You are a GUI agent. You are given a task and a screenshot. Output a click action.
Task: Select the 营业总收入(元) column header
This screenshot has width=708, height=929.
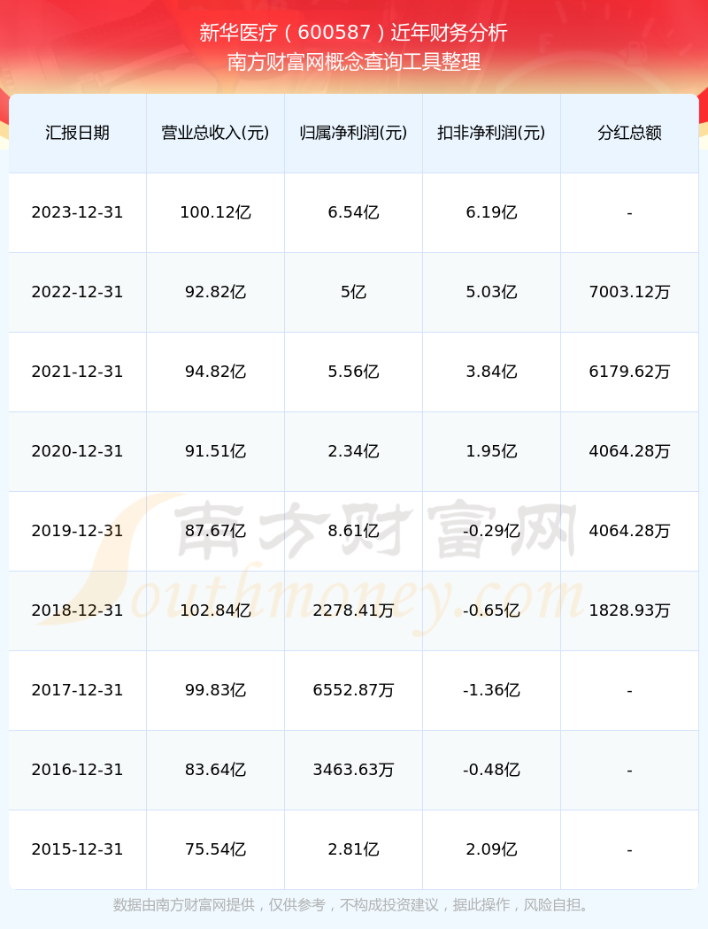[x=216, y=133]
